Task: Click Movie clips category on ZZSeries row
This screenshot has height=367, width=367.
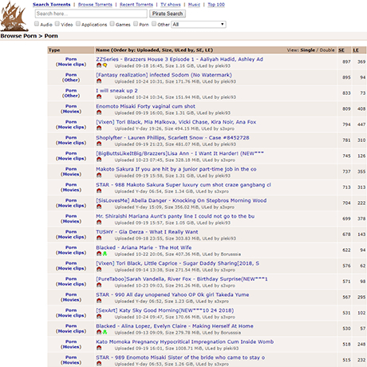Action: [x=71, y=65]
